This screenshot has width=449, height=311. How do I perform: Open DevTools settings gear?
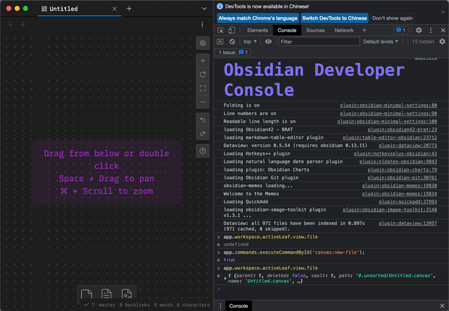tap(418, 30)
